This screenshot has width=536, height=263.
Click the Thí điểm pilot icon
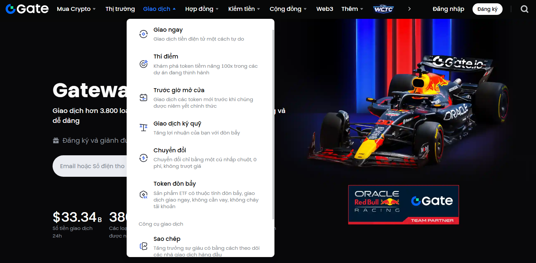pyautogui.click(x=144, y=64)
